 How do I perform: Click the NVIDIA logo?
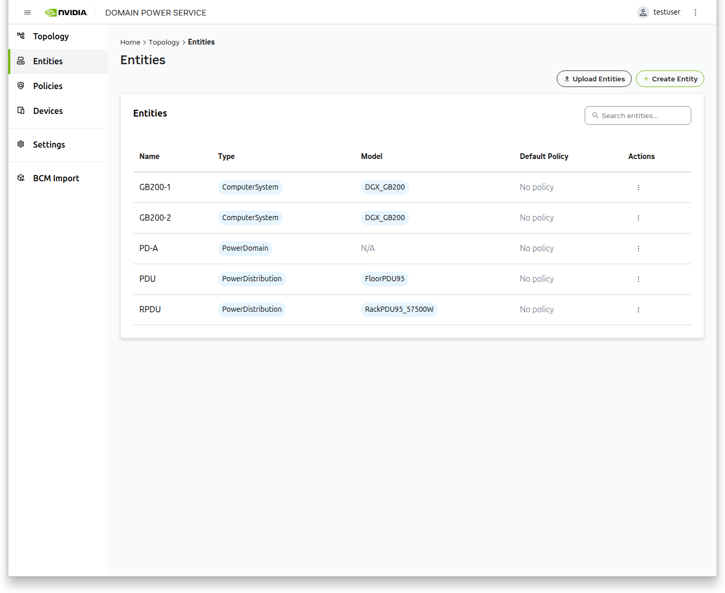point(66,12)
